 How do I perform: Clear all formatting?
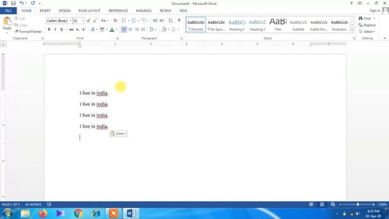click(x=115, y=21)
